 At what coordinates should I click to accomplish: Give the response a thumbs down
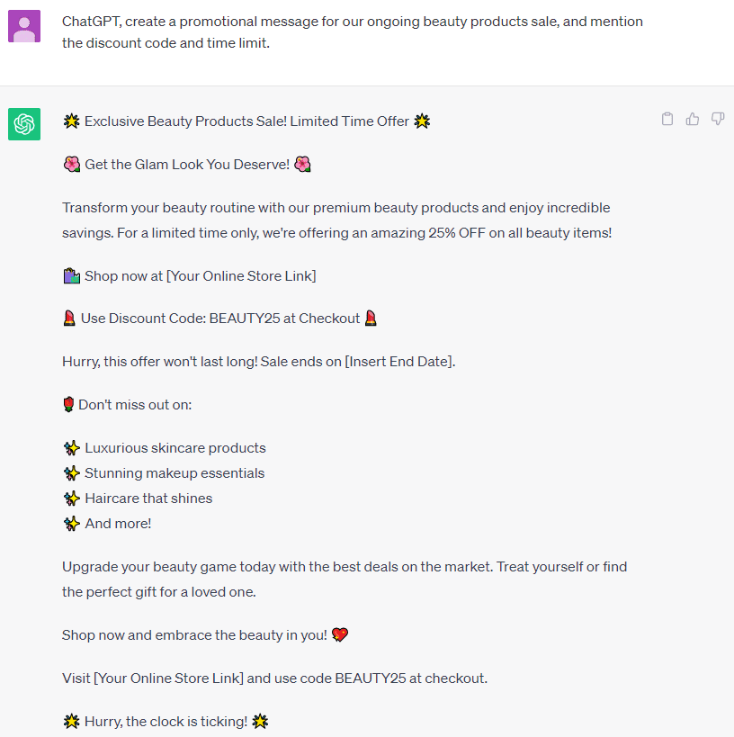pyautogui.click(x=718, y=119)
